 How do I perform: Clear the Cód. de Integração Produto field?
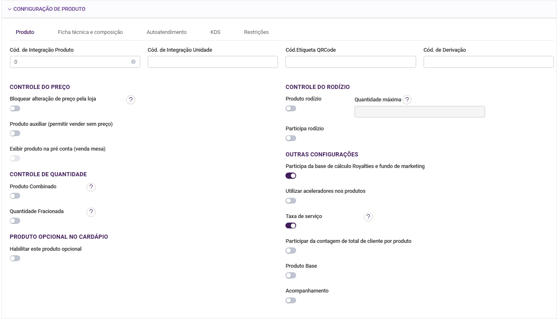tap(133, 62)
